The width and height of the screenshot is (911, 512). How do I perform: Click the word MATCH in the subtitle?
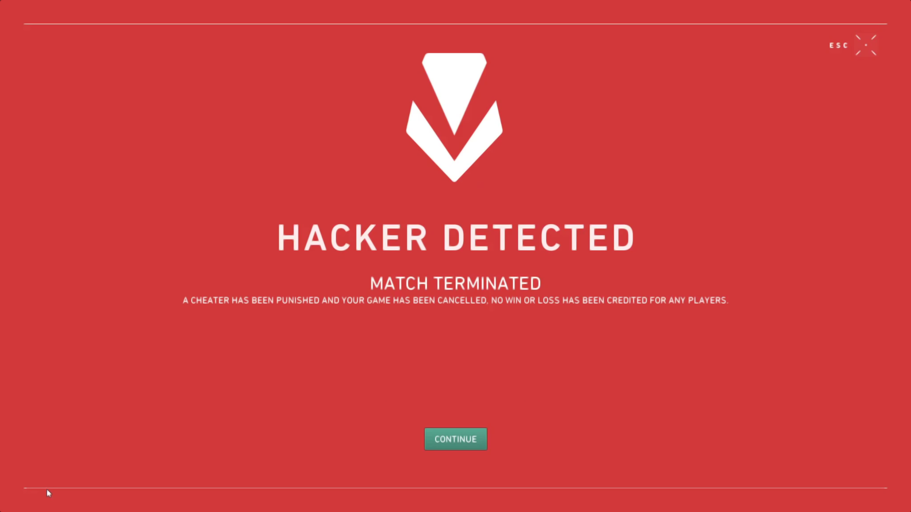tap(400, 283)
